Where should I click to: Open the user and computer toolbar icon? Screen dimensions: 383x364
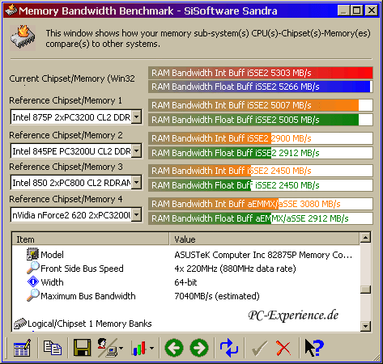[x=107, y=348]
